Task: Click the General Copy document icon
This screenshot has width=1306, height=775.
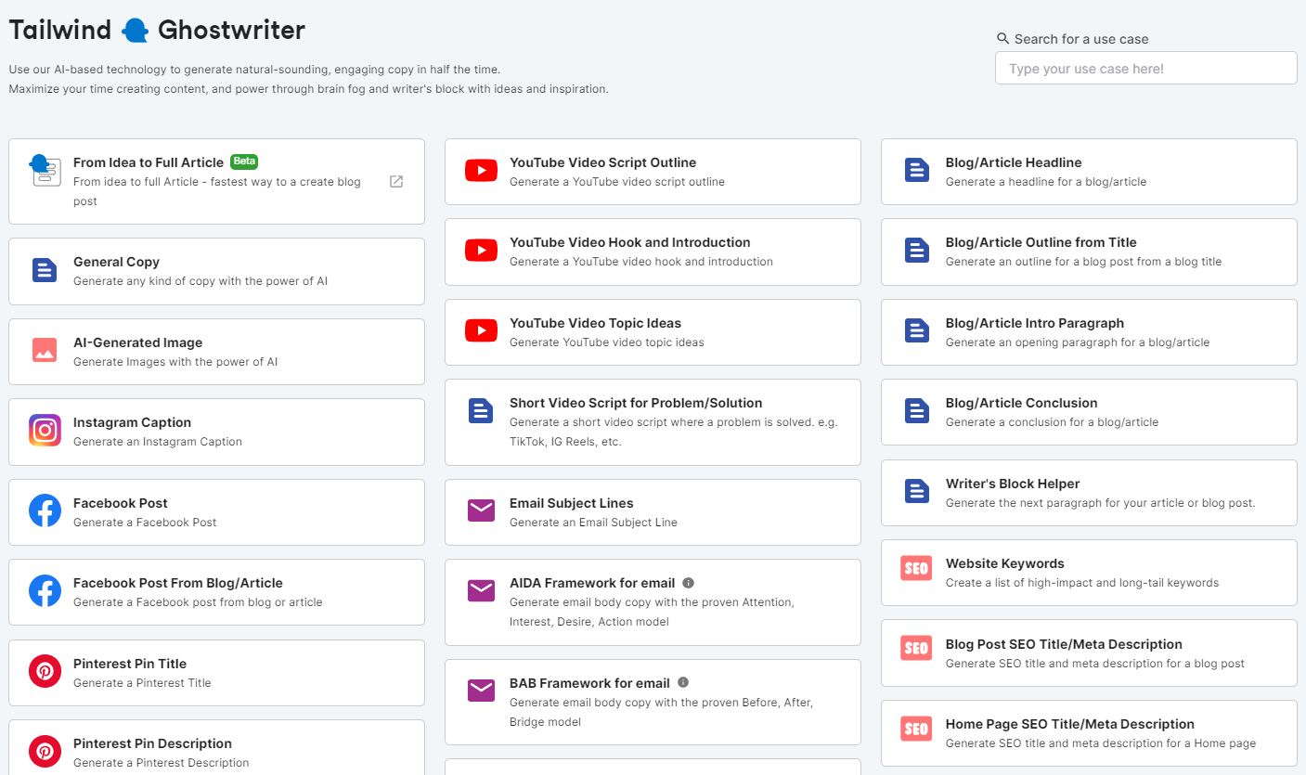Action: [x=45, y=271]
